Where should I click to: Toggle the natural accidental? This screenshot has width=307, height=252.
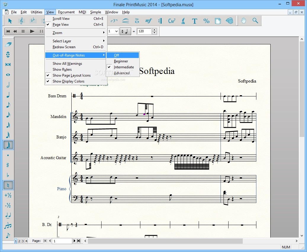click(8, 185)
